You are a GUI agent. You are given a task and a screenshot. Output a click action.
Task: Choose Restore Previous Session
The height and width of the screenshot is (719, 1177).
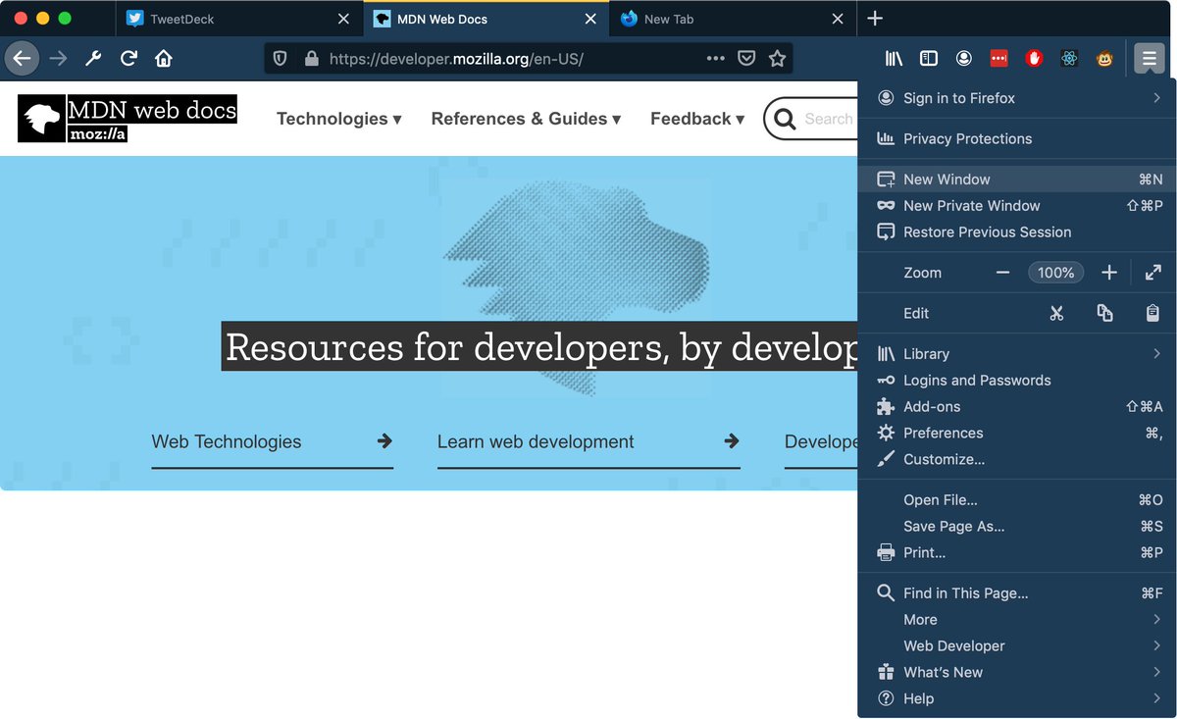[1017, 232]
